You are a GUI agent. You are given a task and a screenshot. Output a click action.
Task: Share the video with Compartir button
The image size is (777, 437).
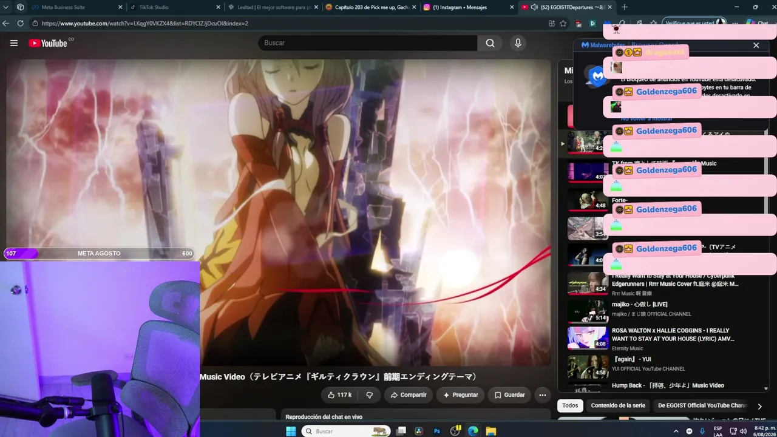[409, 395]
